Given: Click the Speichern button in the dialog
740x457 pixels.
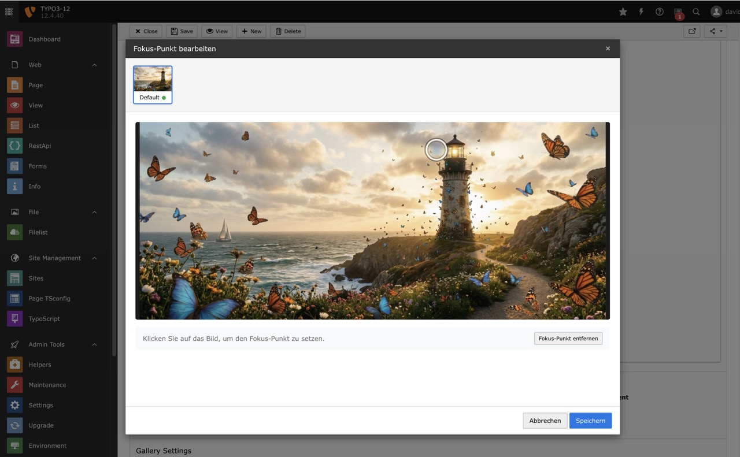Looking at the screenshot, I should click(590, 421).
